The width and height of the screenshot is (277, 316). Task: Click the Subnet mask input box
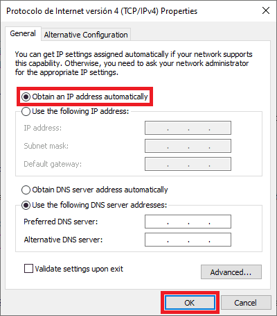(x=188, y=146)
